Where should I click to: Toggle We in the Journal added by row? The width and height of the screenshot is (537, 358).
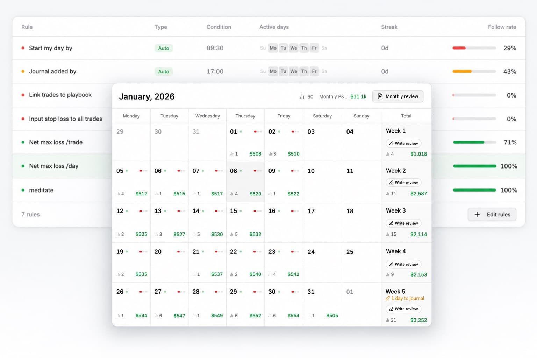(x=294, y=71)
